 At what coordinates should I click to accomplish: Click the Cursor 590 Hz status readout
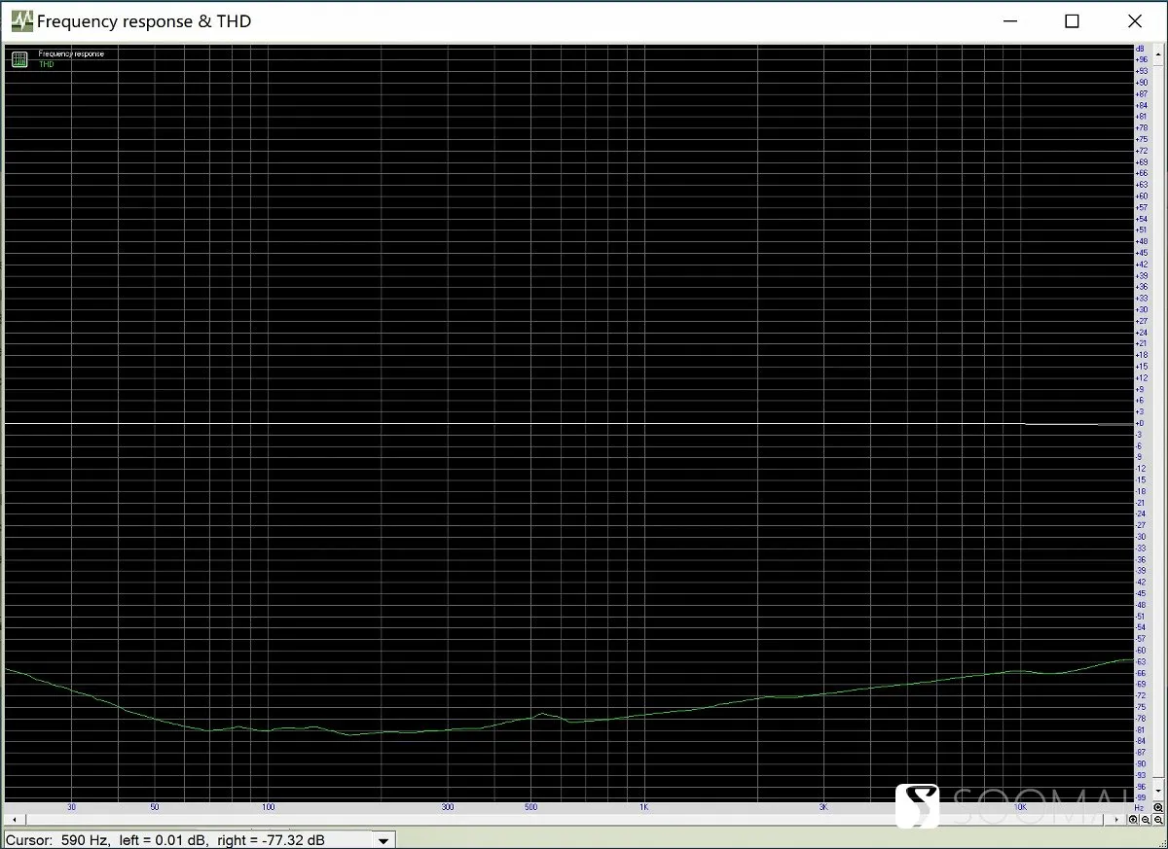[x=165, y=840]
